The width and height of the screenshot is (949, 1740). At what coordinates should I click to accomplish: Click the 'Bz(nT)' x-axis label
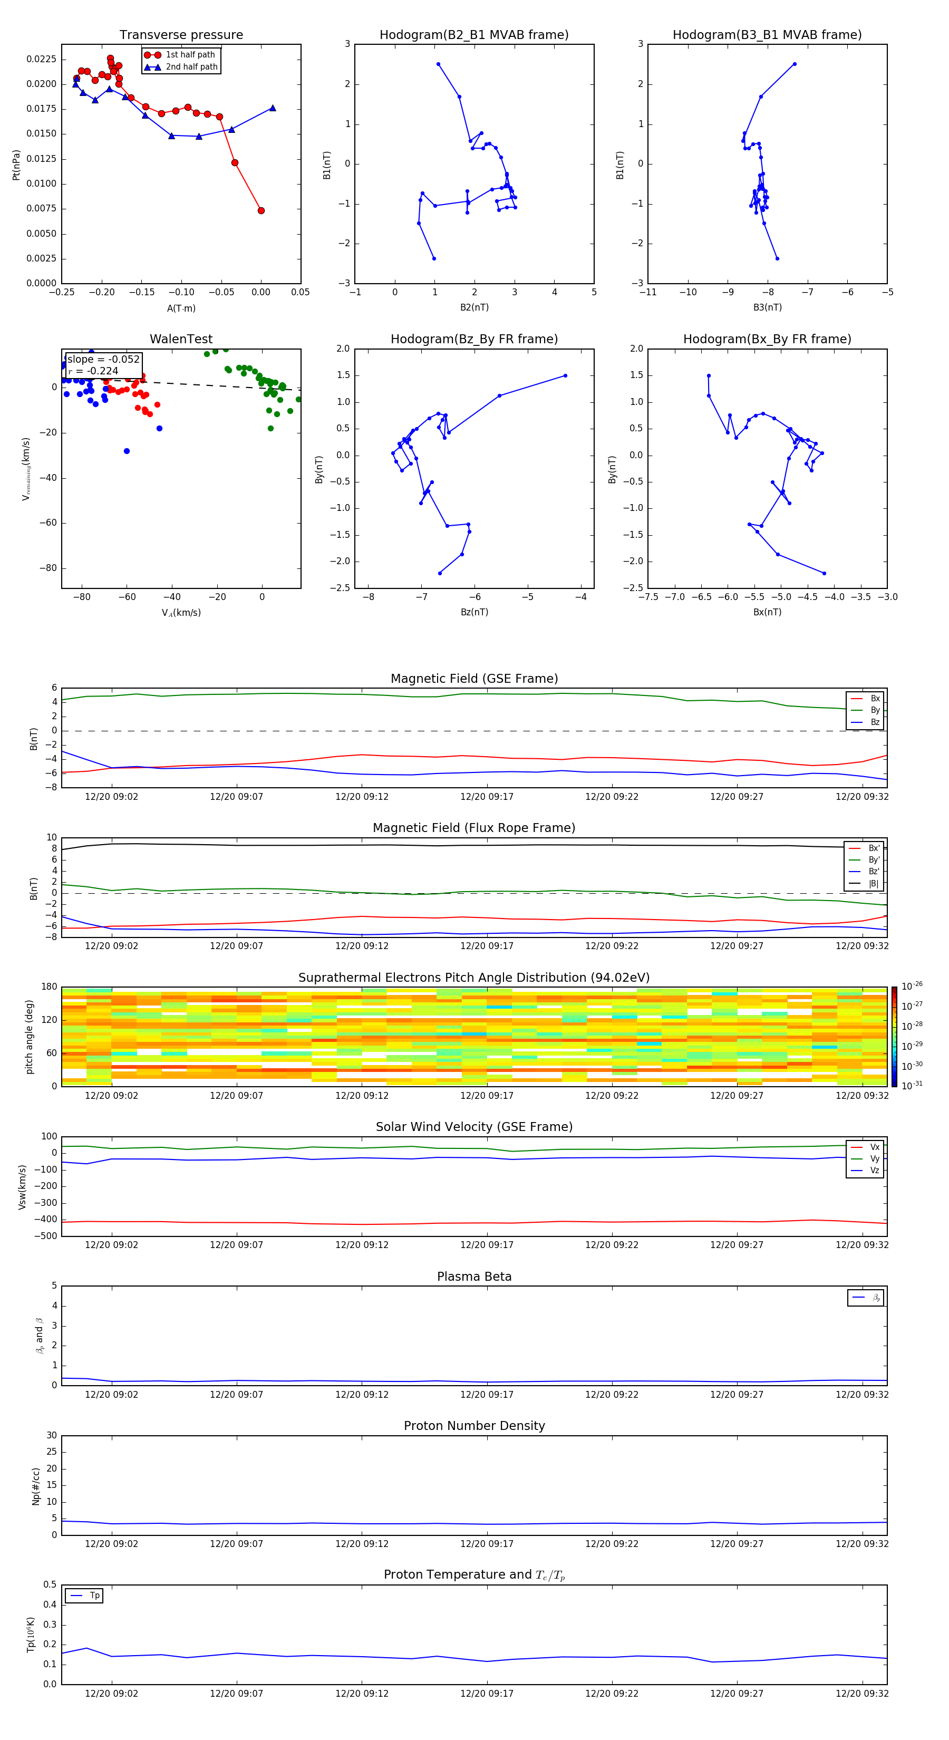click(x=474, y=612)
